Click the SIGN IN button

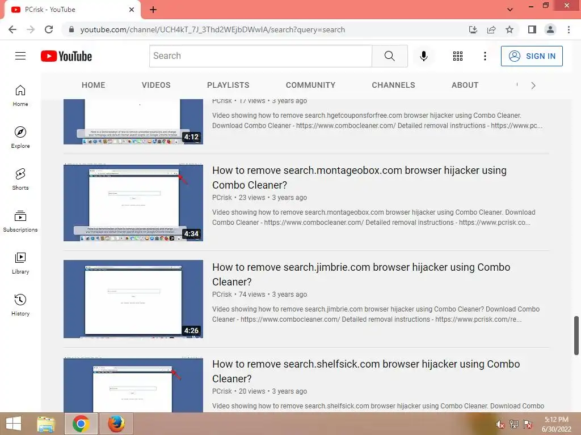pos(532,56)
